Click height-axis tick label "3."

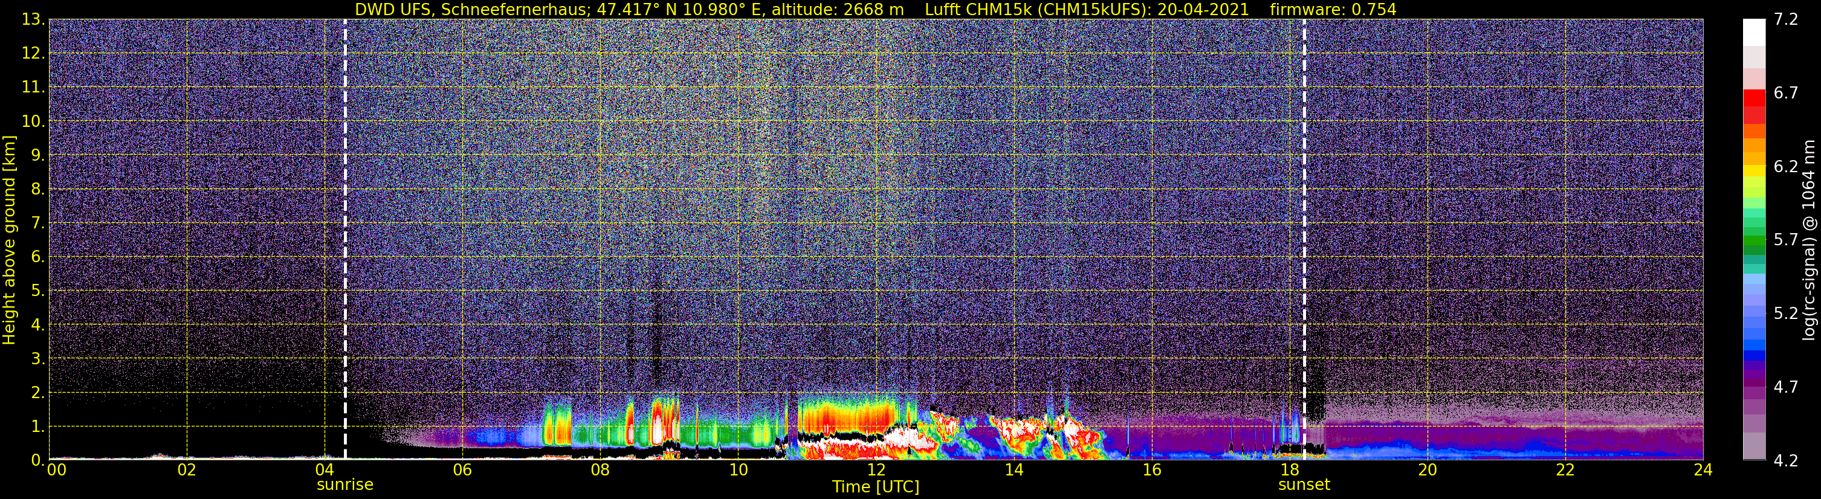pyautogui.click(x=38, y=358)
